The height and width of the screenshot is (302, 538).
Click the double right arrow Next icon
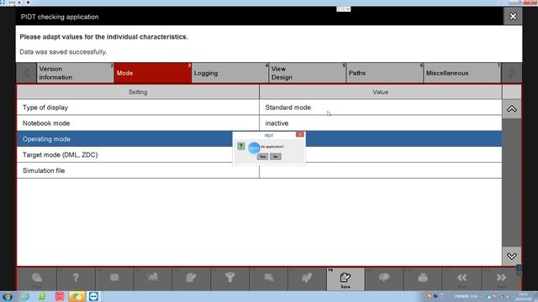tap(501, 278)
